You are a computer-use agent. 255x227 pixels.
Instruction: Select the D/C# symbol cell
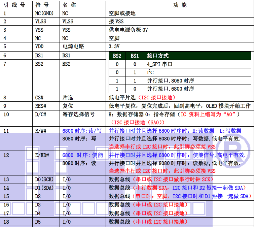pos(41,114)
